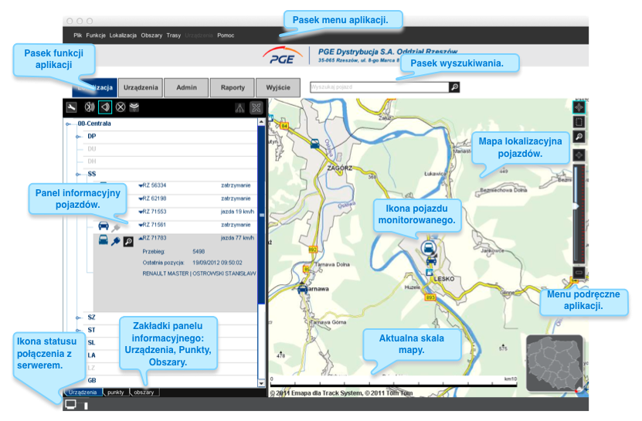Click the Urządzenia function button
Image resolution: width=642 pixels, height=421 pixels.
tap(141, 87)
